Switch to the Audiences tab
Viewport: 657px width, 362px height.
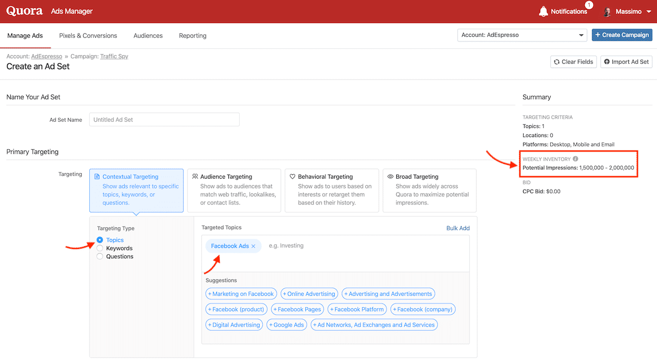(148, 36)
